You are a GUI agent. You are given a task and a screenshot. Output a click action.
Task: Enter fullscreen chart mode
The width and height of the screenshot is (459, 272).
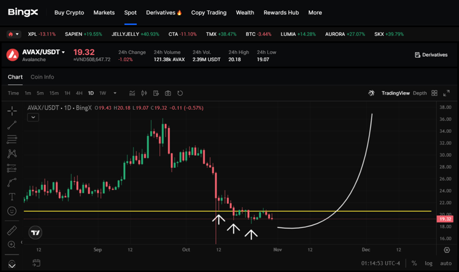coord(446,93)
